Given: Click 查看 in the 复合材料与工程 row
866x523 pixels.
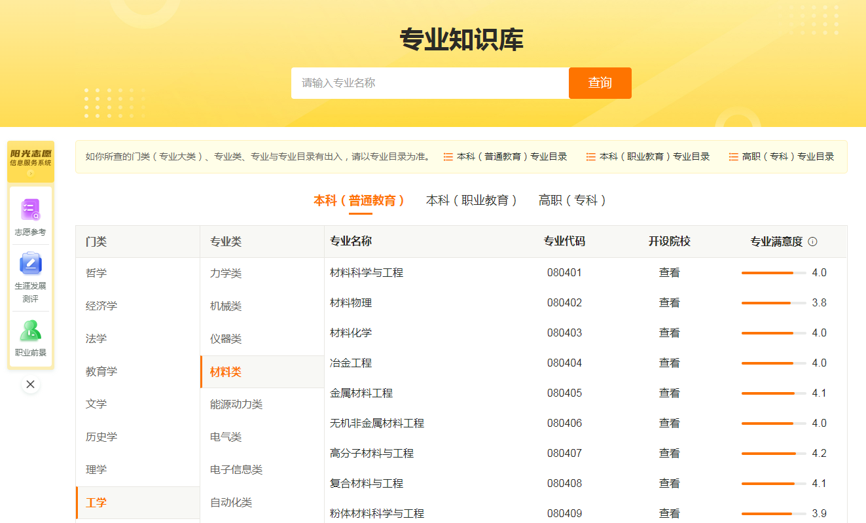Looking at the screenshot, I should coord(670,484).
